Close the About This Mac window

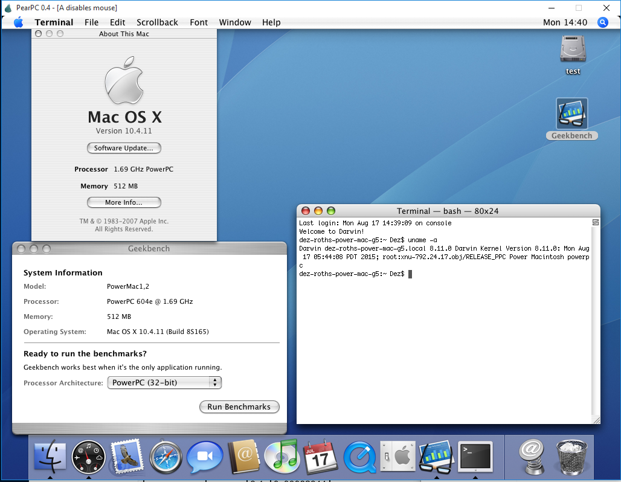click(39, 34)
